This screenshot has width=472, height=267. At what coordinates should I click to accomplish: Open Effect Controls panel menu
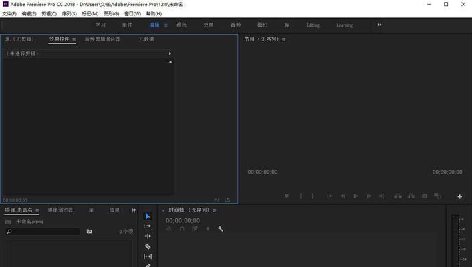[x=74, y=39]
